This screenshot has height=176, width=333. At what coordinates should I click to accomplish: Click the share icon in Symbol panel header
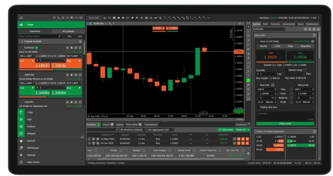305,29
